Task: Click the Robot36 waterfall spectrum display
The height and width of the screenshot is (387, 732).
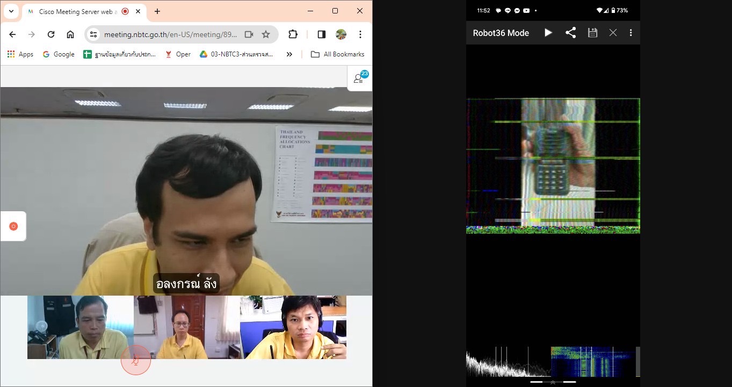Action: click(x=593, y=362)
